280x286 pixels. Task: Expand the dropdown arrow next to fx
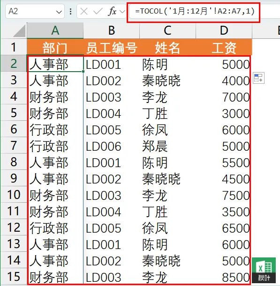click(122, 12)
